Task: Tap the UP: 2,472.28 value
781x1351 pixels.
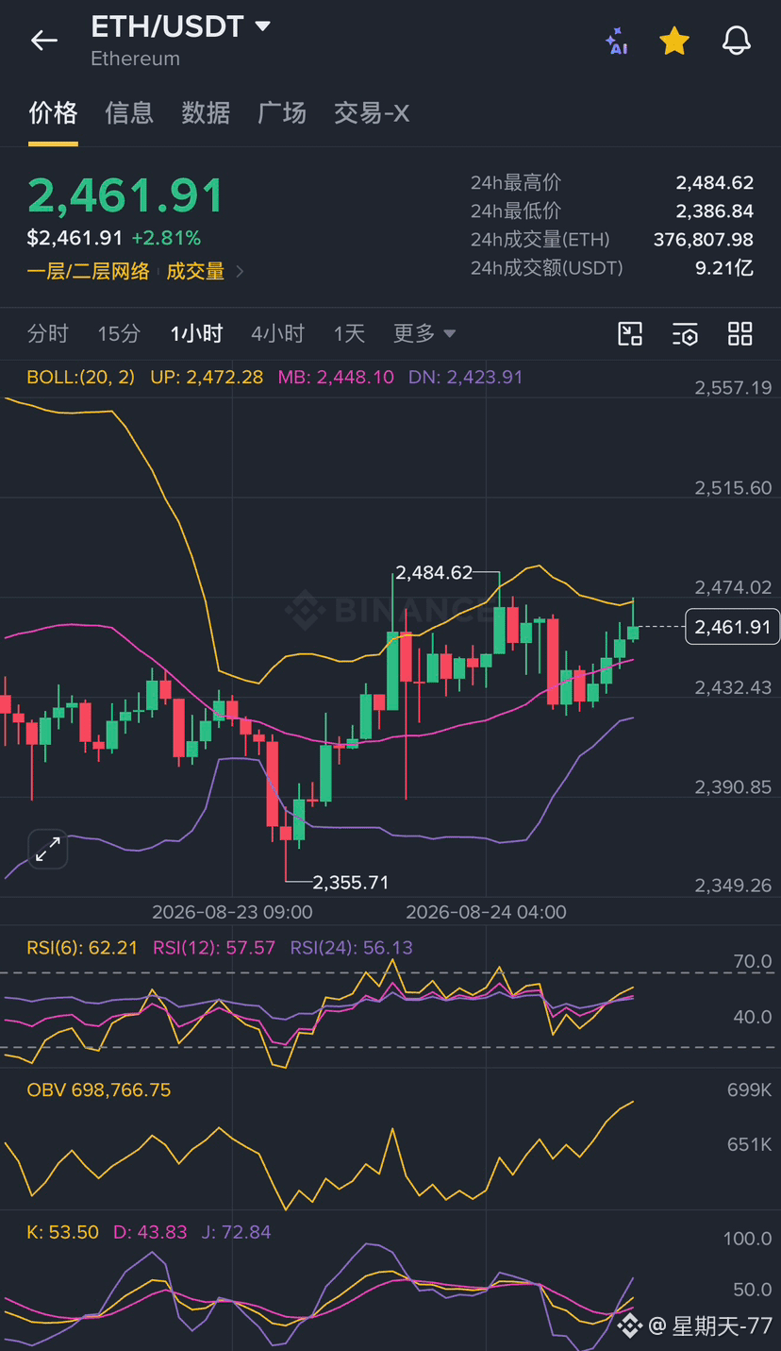Action: 207,378
